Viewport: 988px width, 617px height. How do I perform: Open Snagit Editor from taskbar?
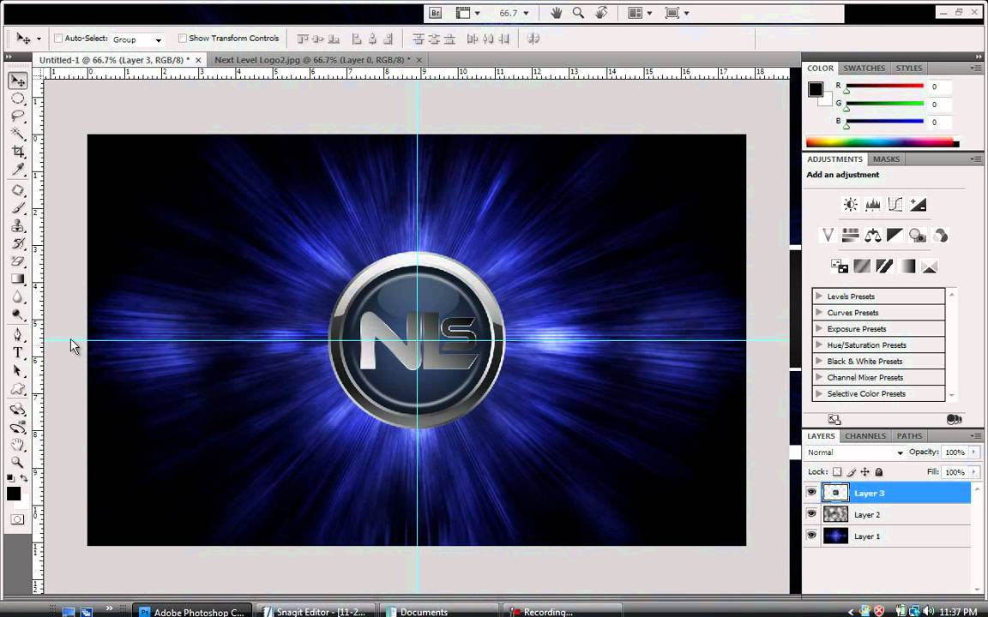point(315,611)
